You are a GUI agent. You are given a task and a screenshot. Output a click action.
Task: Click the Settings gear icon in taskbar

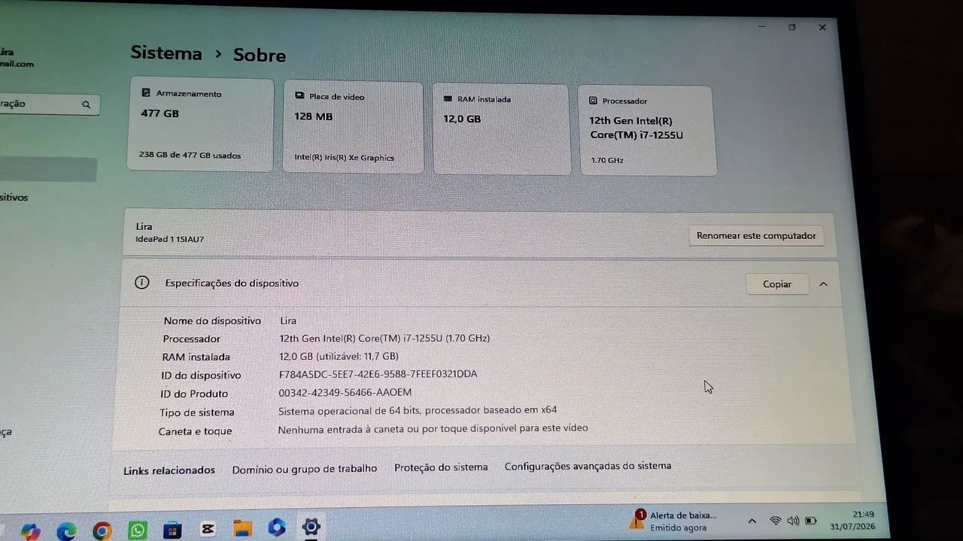[x=311, y=527]
